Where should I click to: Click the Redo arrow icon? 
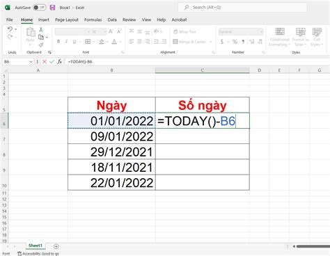click(x=10, y=37)
